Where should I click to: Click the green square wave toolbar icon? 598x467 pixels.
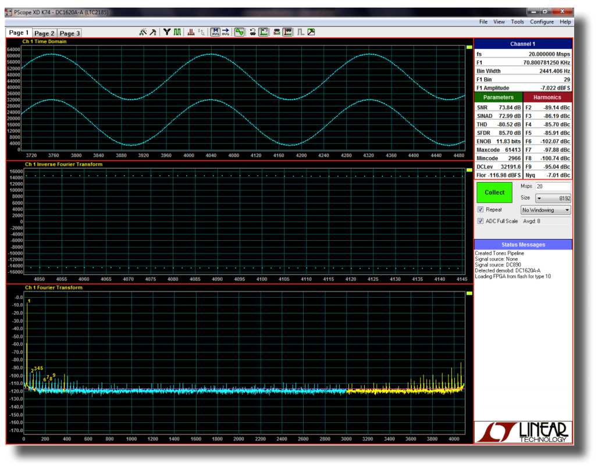(x=177, y=33)
